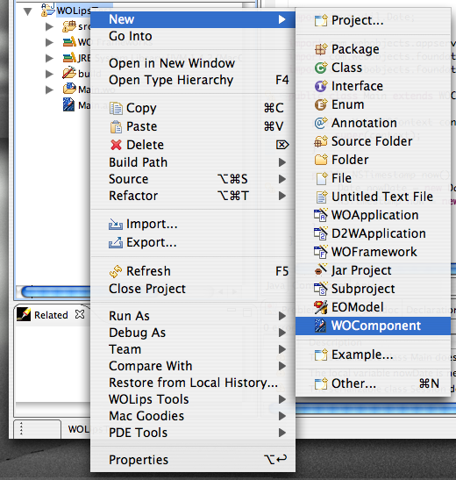Open the Compare With submenu
This screenshot has height=480, width=456.
click(x=193, y=366)
